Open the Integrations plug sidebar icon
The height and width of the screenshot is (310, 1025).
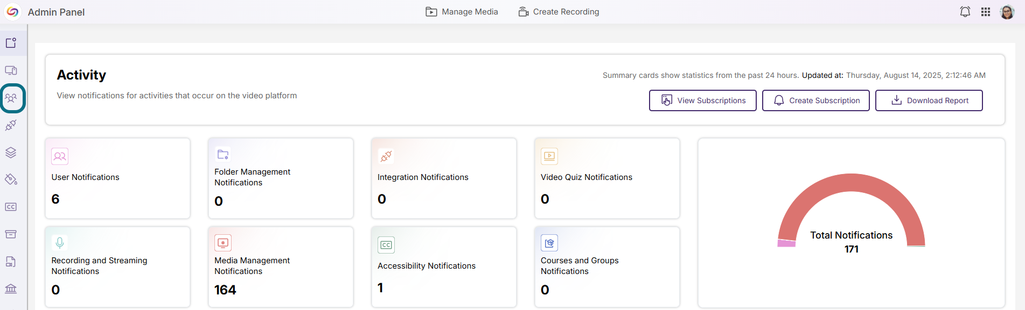click(11, 125)
